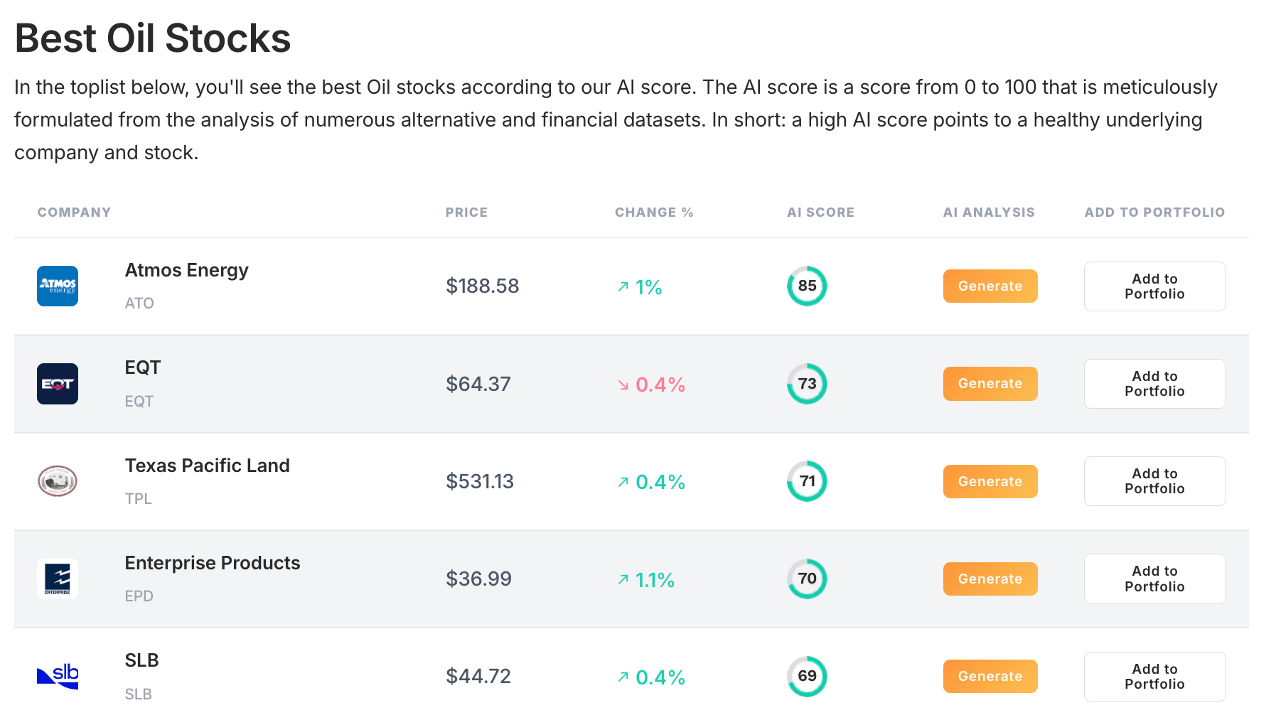1271x725 pixels.
Task: Sort by the Price column header
Action: (x=466, y=213)
